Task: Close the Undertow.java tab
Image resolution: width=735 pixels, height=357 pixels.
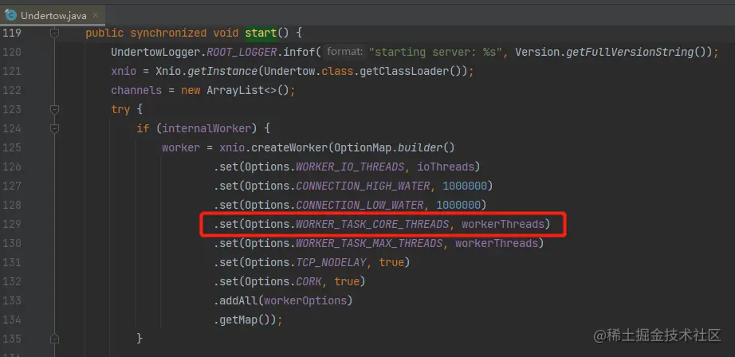Action: tap(96, 15)
